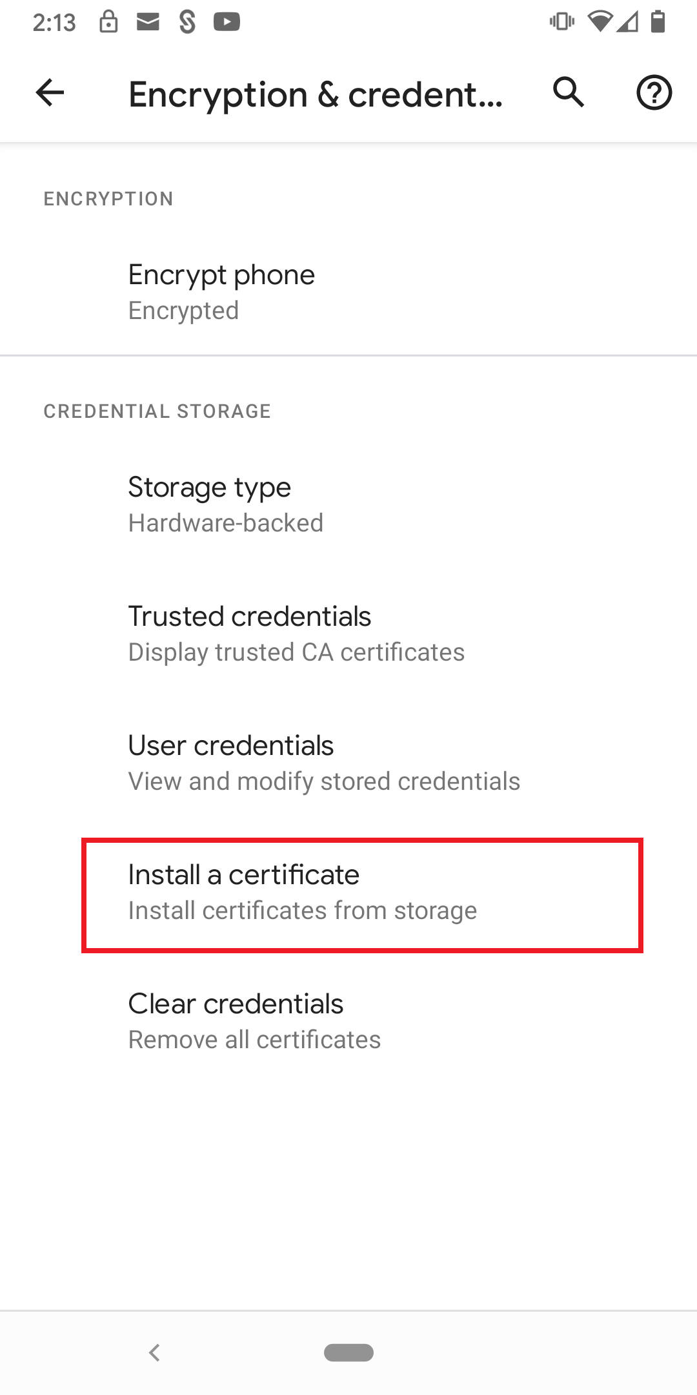Tap the YouTube notification icon

click(227, 22)
